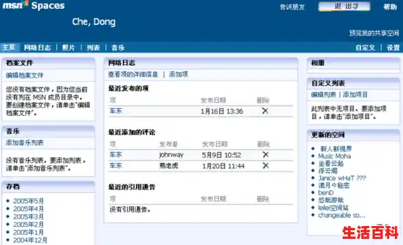The width and height of the screenshot is (403, 245).
Task: Click 添加音乐列表 link
Action: [24, 143]
